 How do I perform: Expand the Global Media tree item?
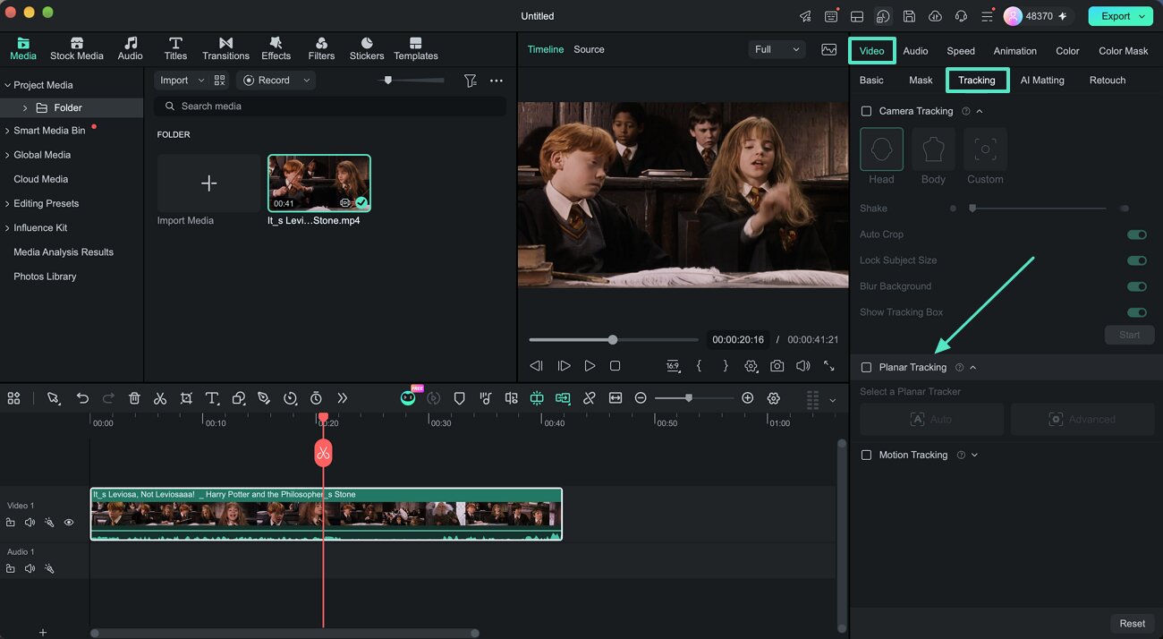click(7, 155)
